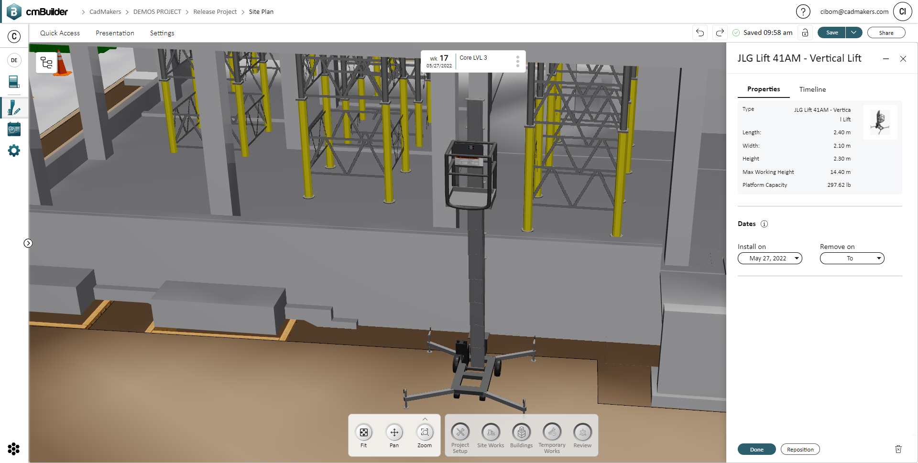Open the Save dropdown arrow
This screenshot has width=918, height=463.
click(x=854, y=32)
